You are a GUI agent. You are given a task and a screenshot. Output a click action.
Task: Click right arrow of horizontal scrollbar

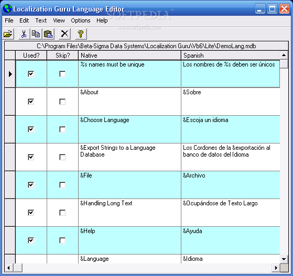point(276,268)
